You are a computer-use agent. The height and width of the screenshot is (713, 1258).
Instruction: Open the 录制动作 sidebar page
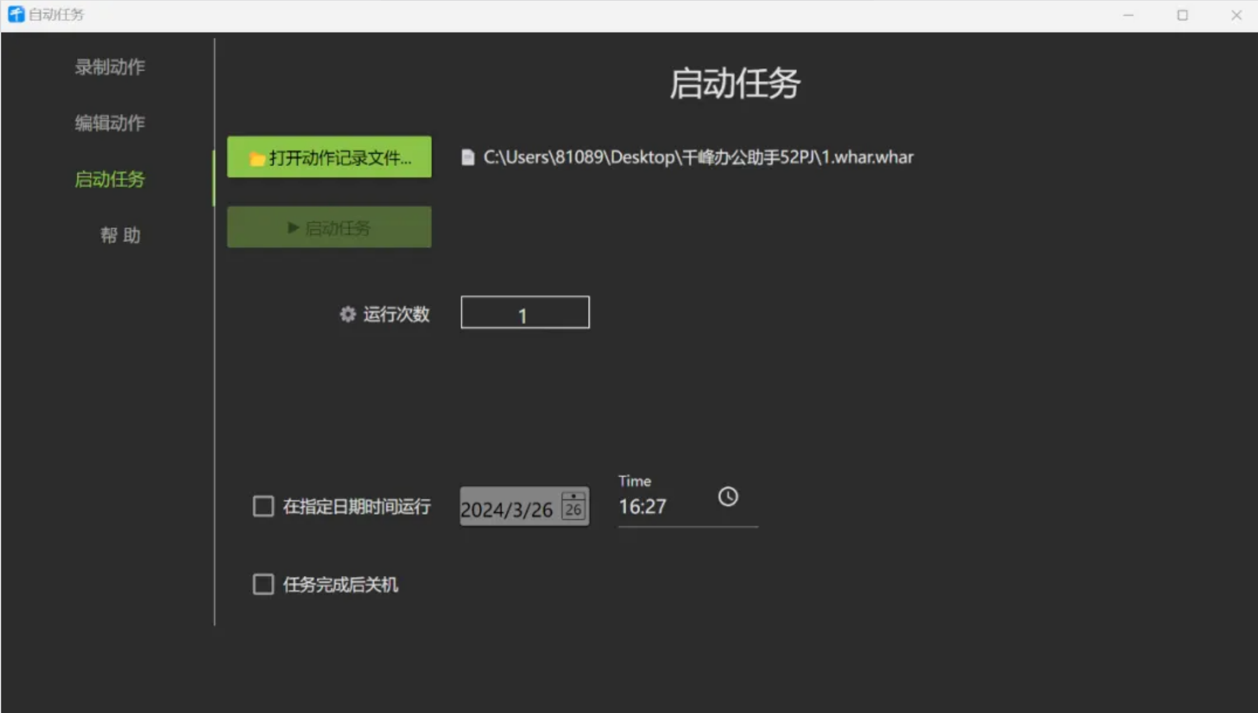click(110, 67)
